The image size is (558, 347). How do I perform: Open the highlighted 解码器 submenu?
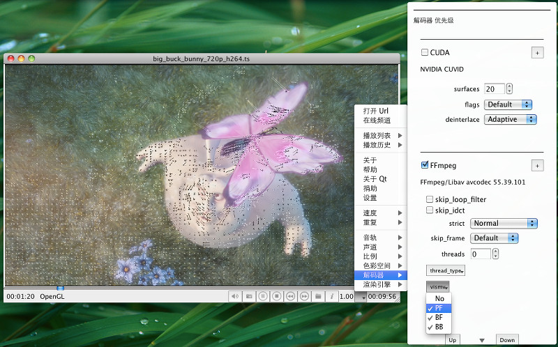[380, 275]
